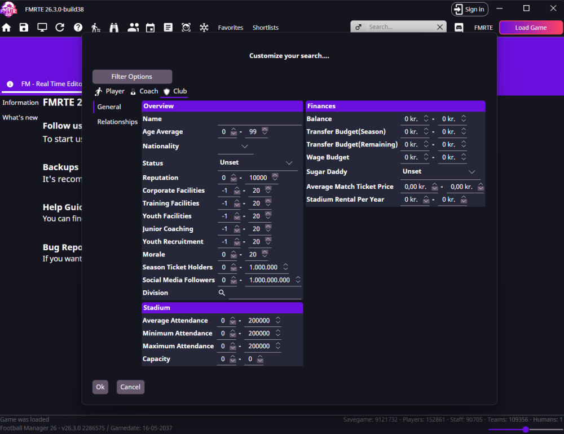The image size is (564, 434).
Task: Go to the Home toolbar icon
Action: (x=6, y=28)
